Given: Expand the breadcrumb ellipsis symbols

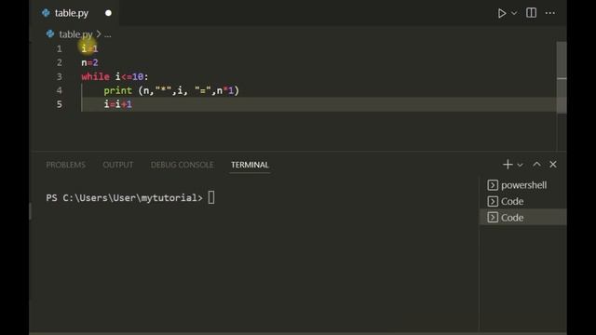Looking at the screenshot, I should pyautogui.click(x=108, y=34).
